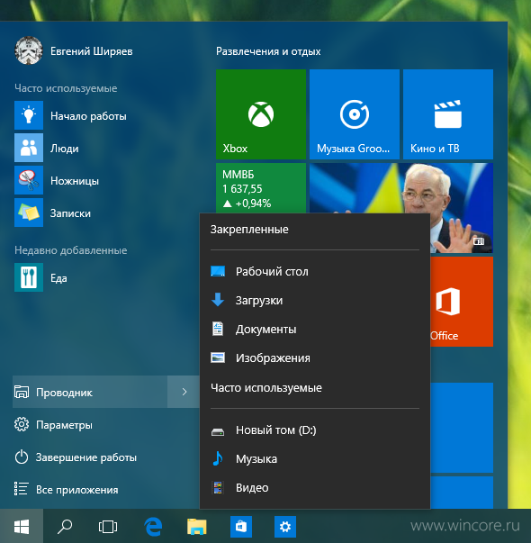The width and height of the screenshot is (531, 543).
Task: Open Microsoft Edge from the taskbar
Action: [153, 527]
